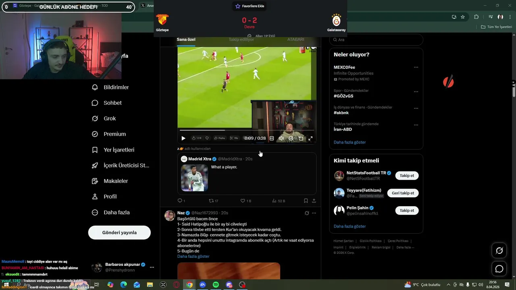The height and width of the screenshot is (290, 516).
Task: Open Tüm Yer İşaretleri bookmarks folder
Action: [x=497, y=27]
